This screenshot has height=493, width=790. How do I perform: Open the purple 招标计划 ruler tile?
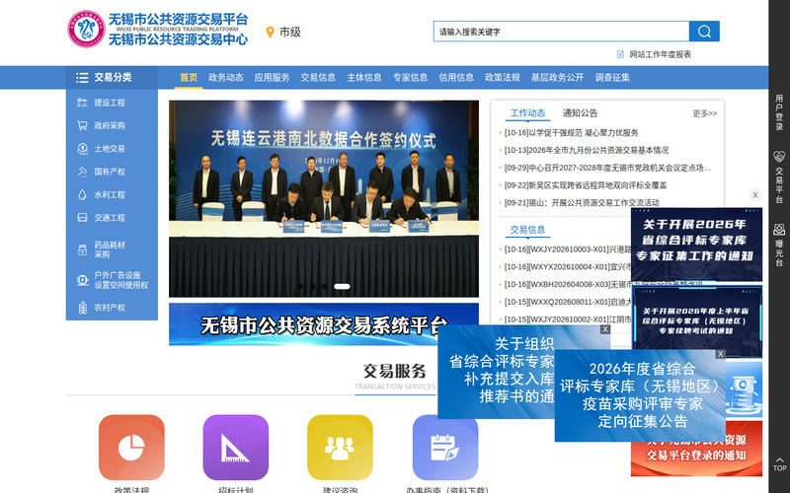pos(236,448)
